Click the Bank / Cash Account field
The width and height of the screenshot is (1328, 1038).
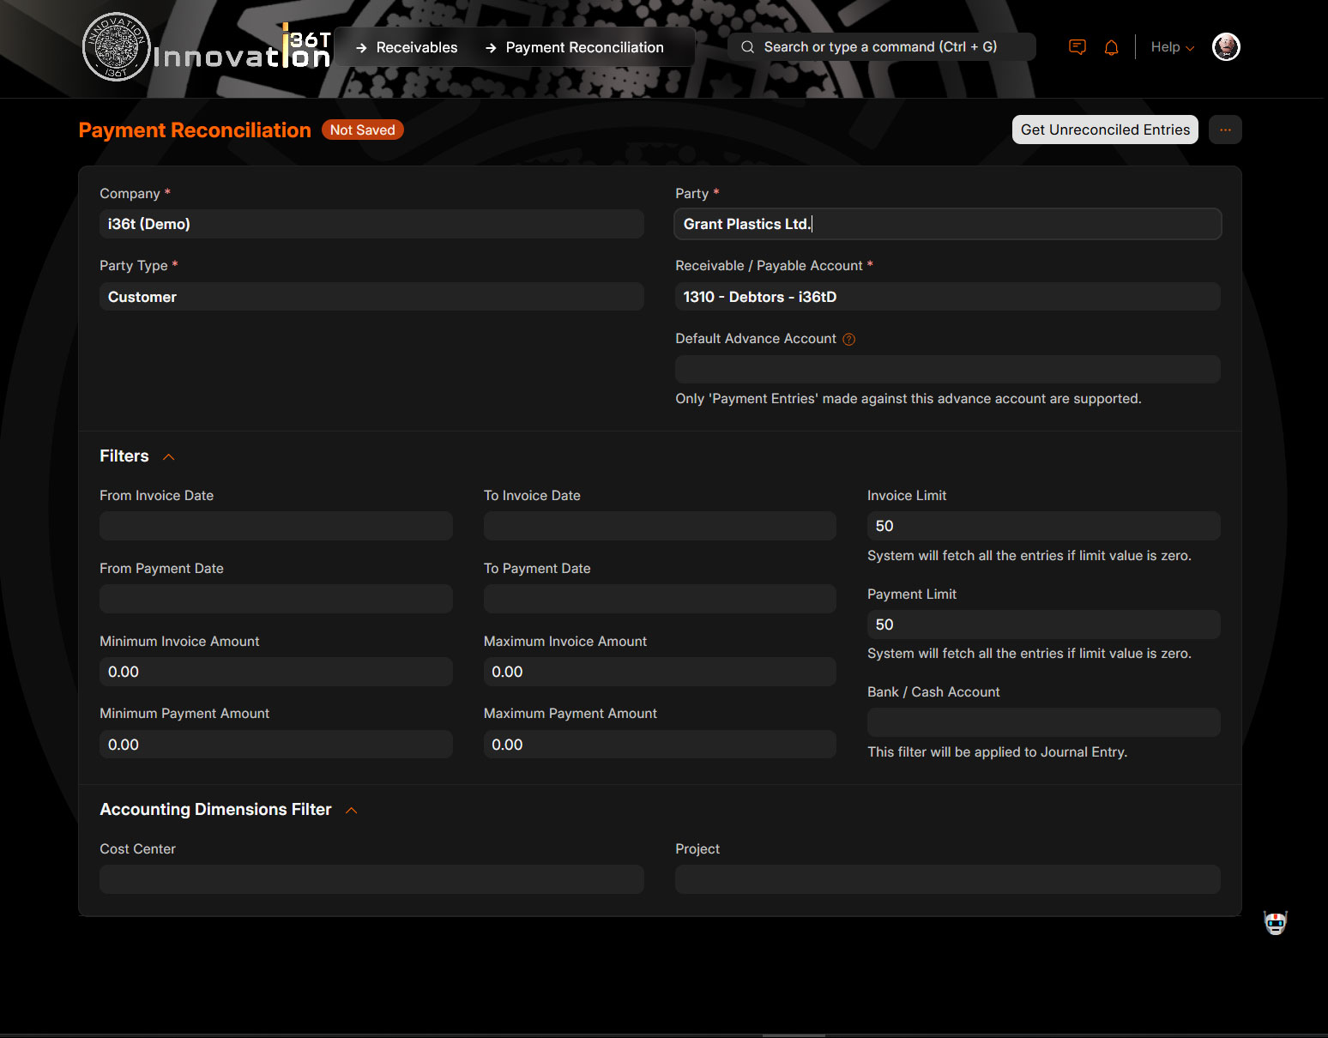(x=1042, y=722)
